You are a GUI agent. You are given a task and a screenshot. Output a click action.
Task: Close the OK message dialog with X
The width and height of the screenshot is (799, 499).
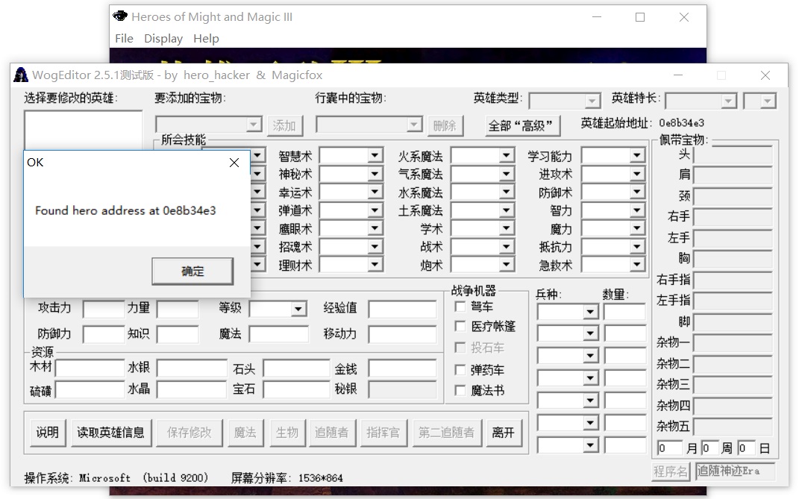[x=234, y=163]
